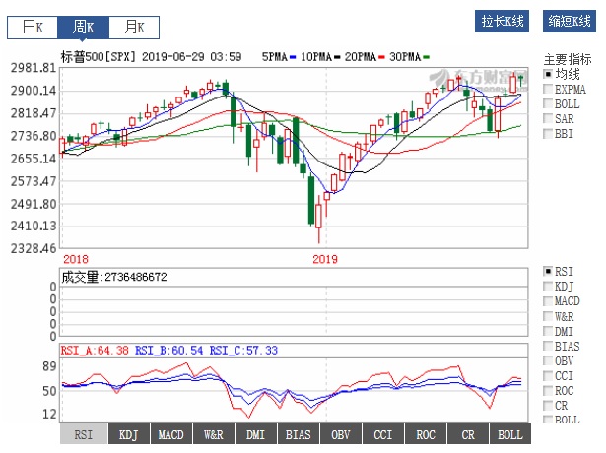Enable MACD checkbox in right side list
Image resolution: width=606 pixels, height=453 pixels.
[x=549, y=301]
